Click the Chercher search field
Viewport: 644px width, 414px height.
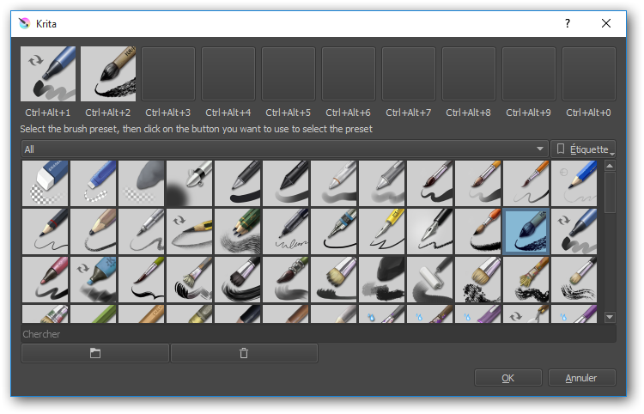pos(318,333)
